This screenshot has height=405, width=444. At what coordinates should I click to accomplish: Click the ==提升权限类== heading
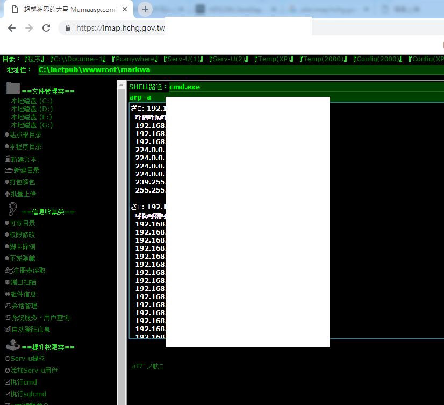(x=48, y=347)
